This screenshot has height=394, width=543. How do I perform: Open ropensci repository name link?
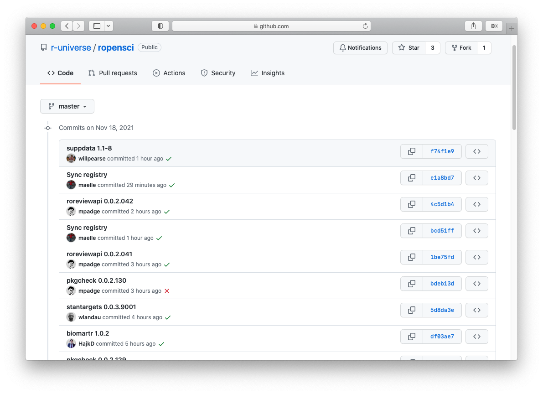click(x=116, y=47)
